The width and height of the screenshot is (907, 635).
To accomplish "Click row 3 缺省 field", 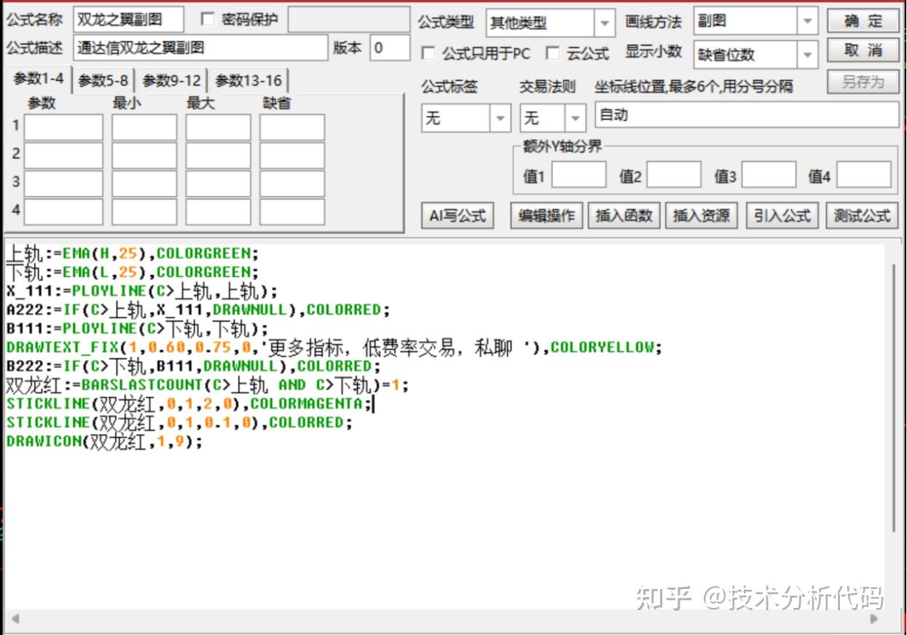I will (292, 184).
